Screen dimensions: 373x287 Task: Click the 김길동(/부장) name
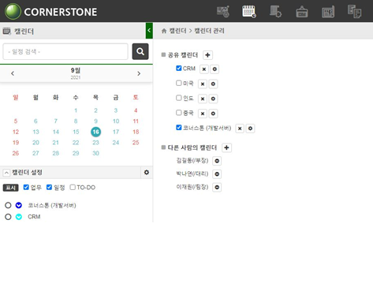click(192, 161)
